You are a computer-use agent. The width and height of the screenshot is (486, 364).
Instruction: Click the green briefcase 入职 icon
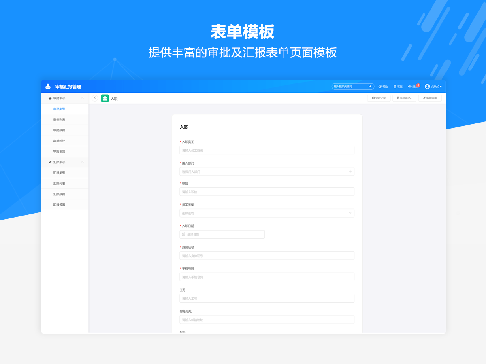point(105,98)
